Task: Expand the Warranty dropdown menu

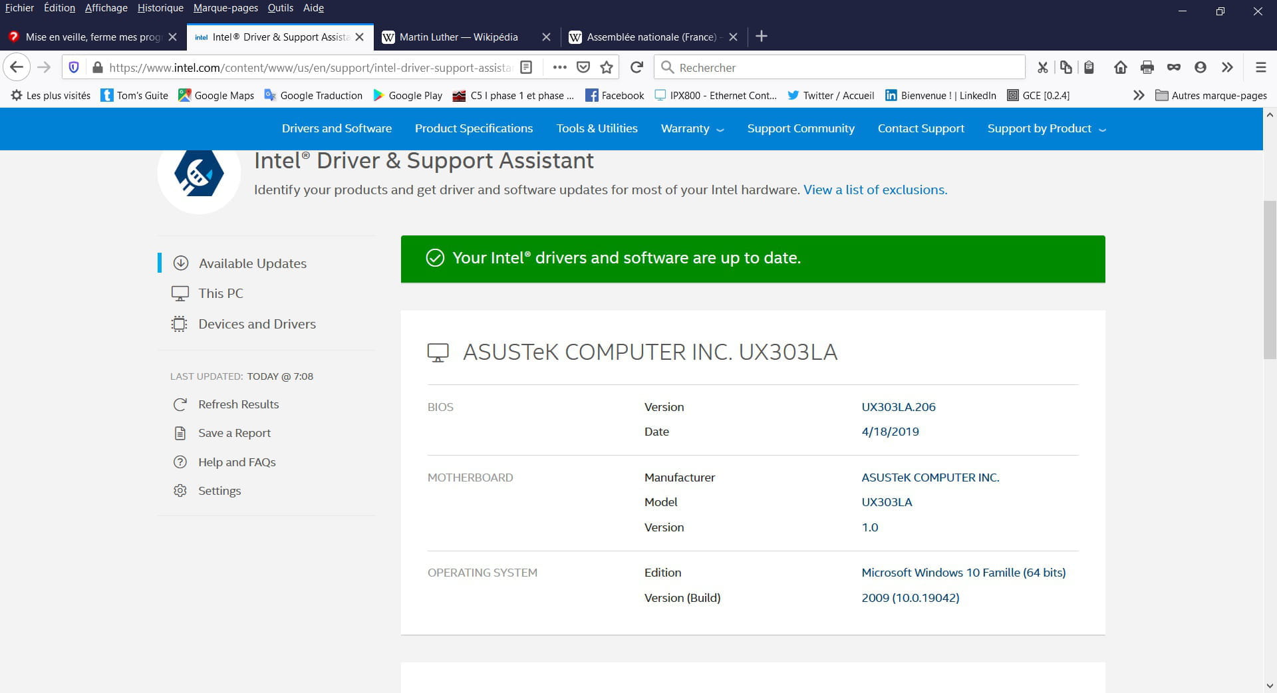Action: 692,128
